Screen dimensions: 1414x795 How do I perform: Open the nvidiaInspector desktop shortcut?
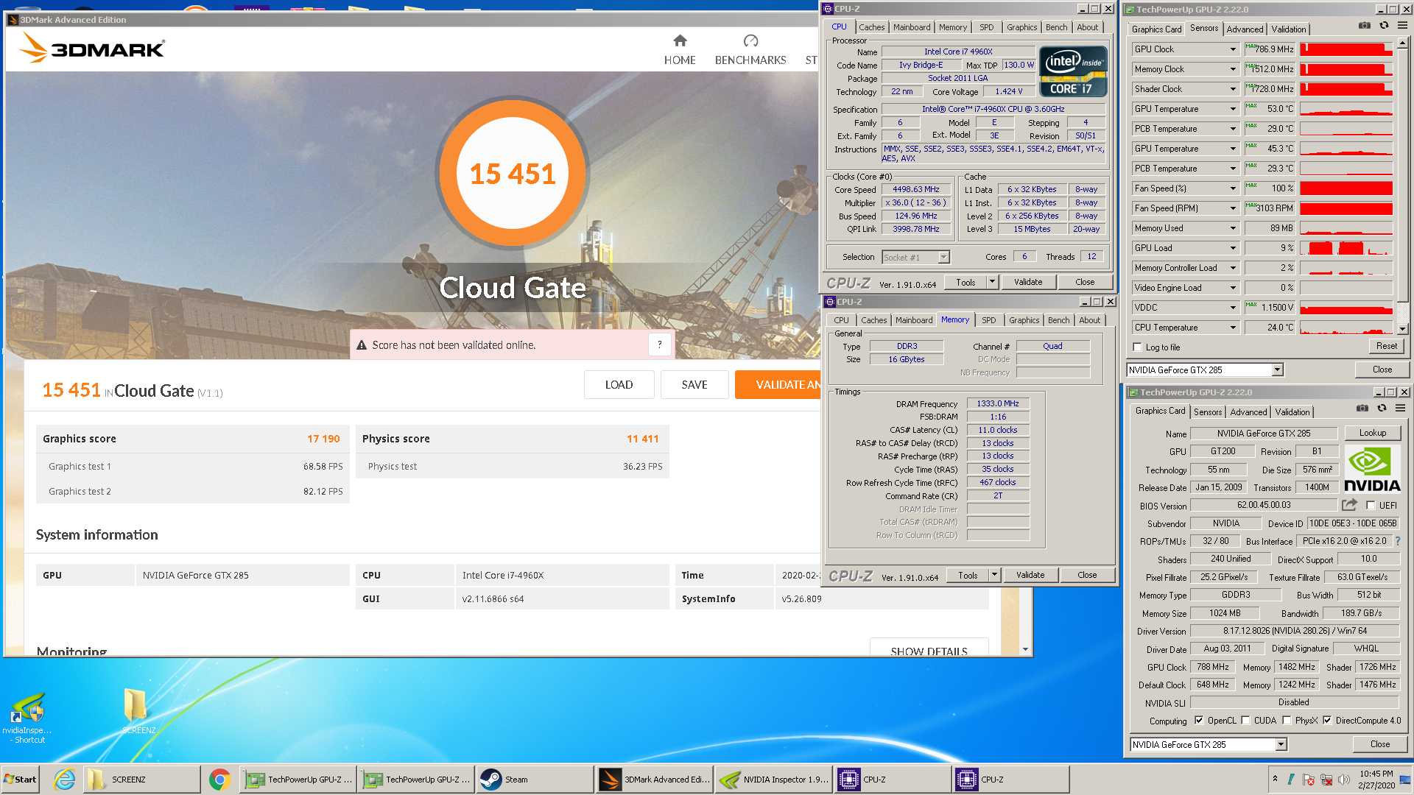click(27, 718)
